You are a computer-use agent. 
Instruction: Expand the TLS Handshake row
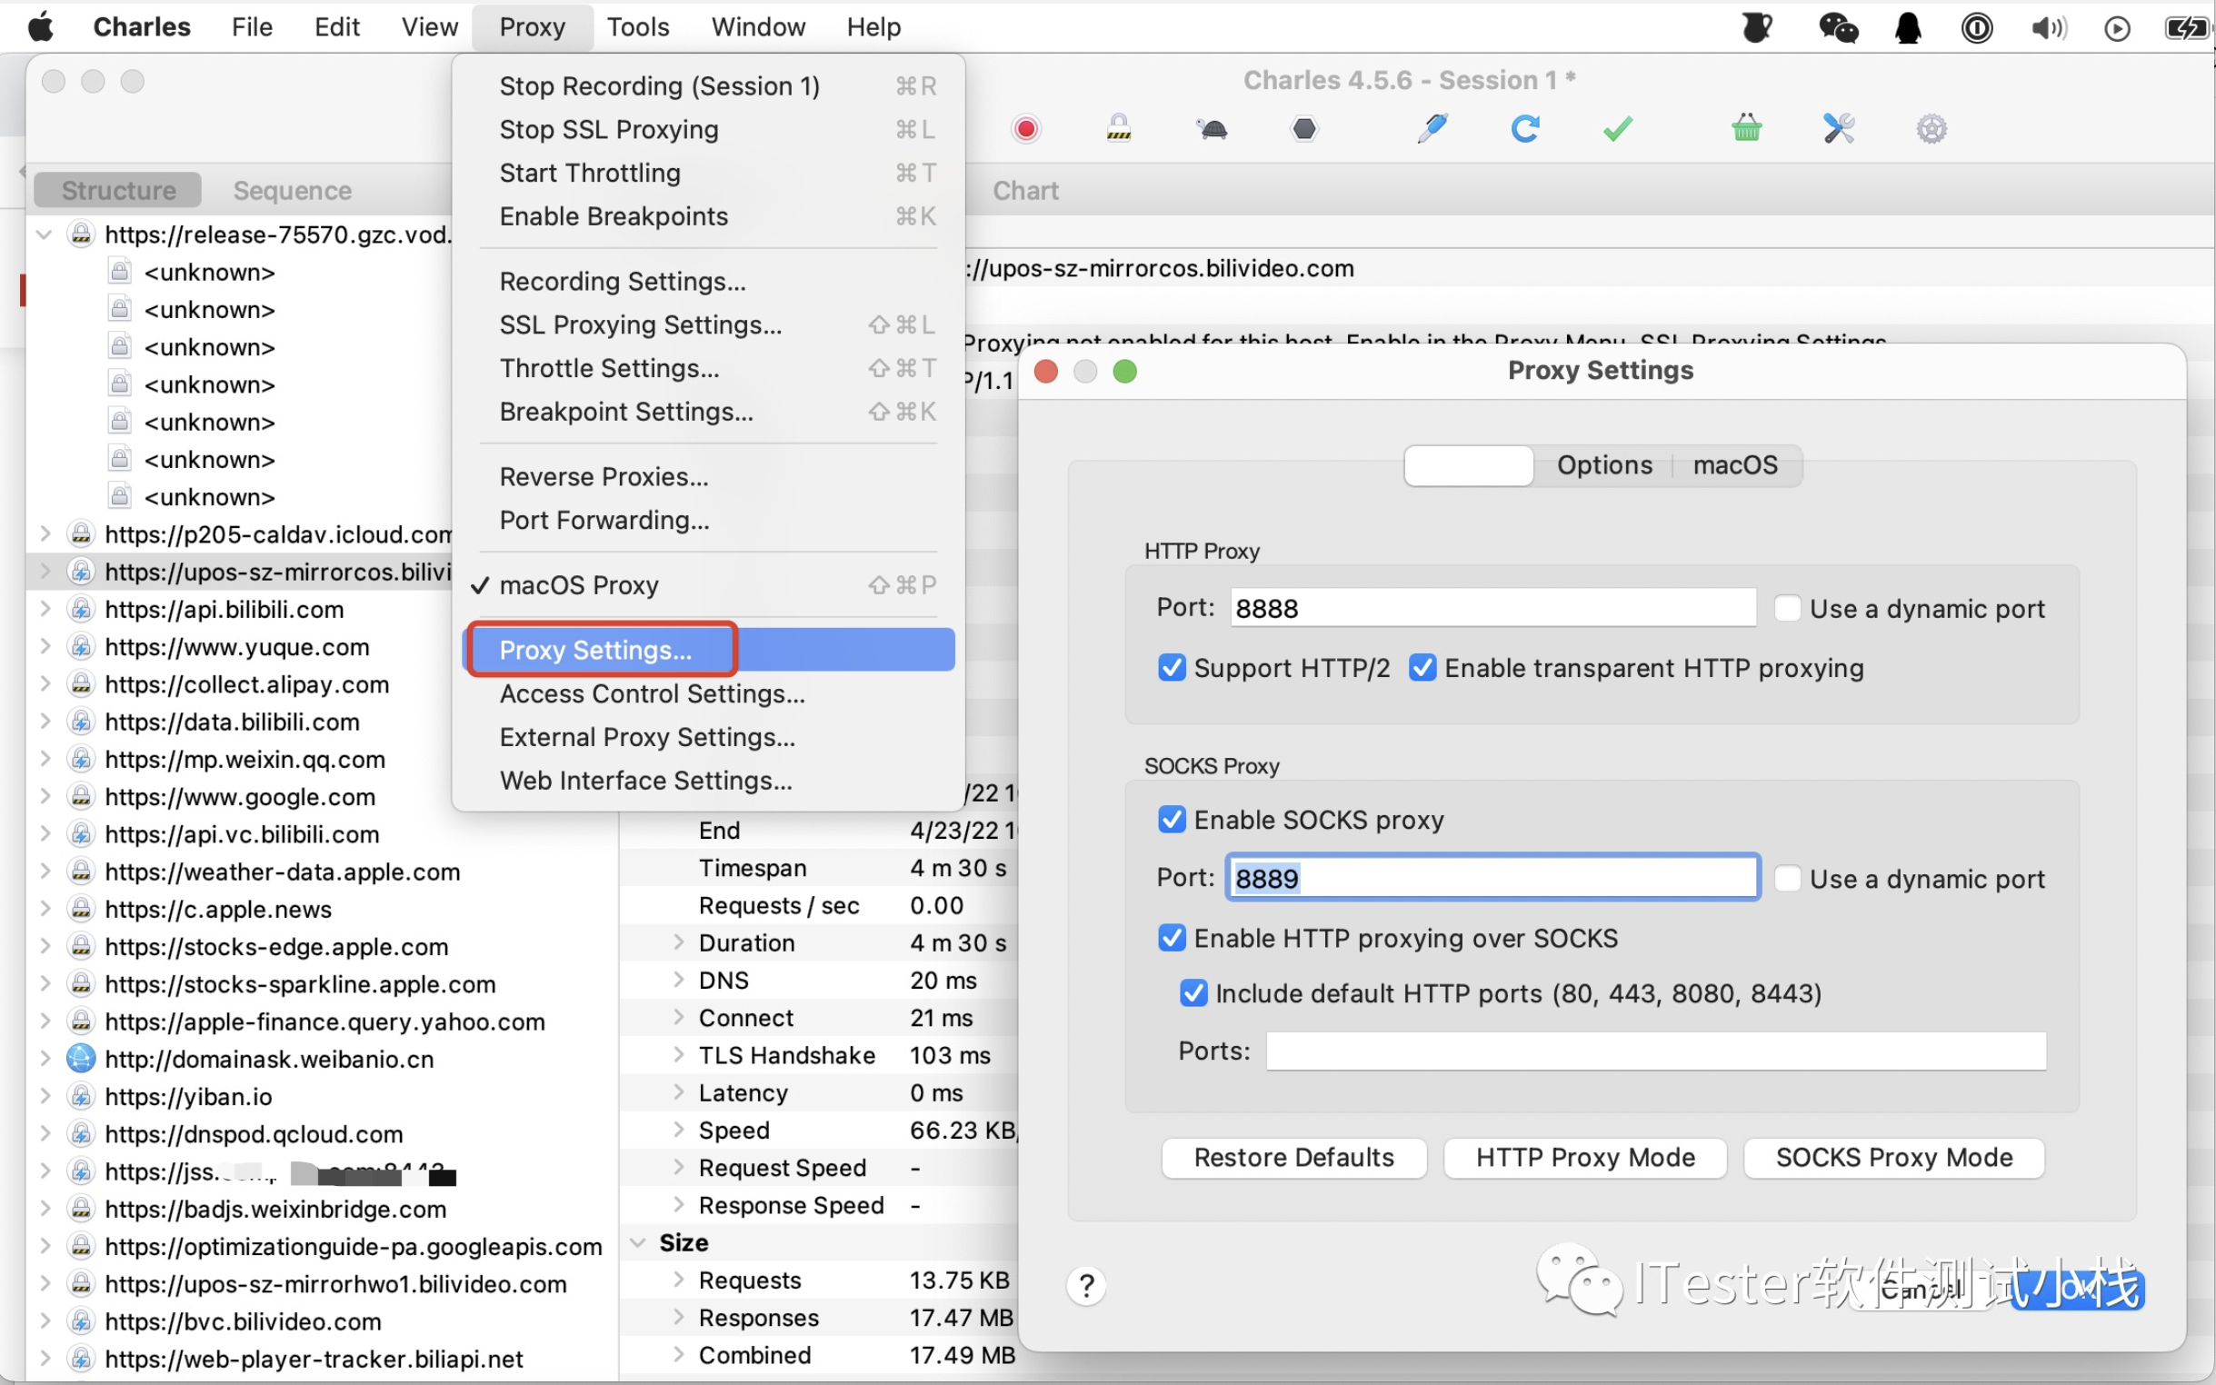click(679, 1055)
